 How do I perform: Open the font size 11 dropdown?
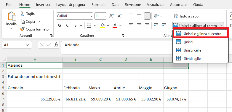[105, 16]
